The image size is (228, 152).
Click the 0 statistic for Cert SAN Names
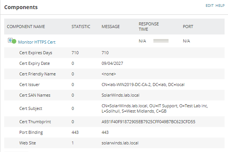point(73,95)
